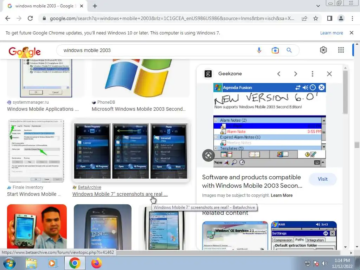Open Start Windows Mobile result title
This screenshot has width=360, height=270.
[34, 194]
